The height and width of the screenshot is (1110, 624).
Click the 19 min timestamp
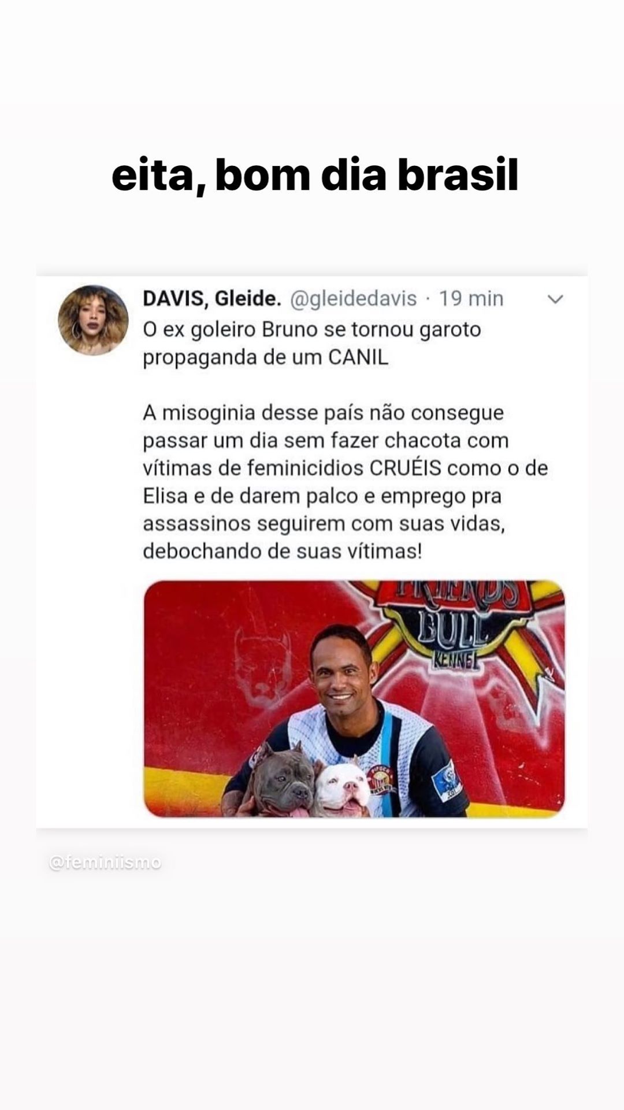(x=471, y=298)
